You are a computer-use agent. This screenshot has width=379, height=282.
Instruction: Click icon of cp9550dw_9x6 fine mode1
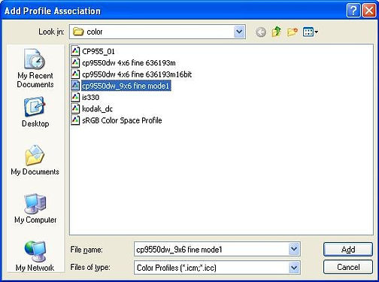pyautogui.click(x=75, y=86)
